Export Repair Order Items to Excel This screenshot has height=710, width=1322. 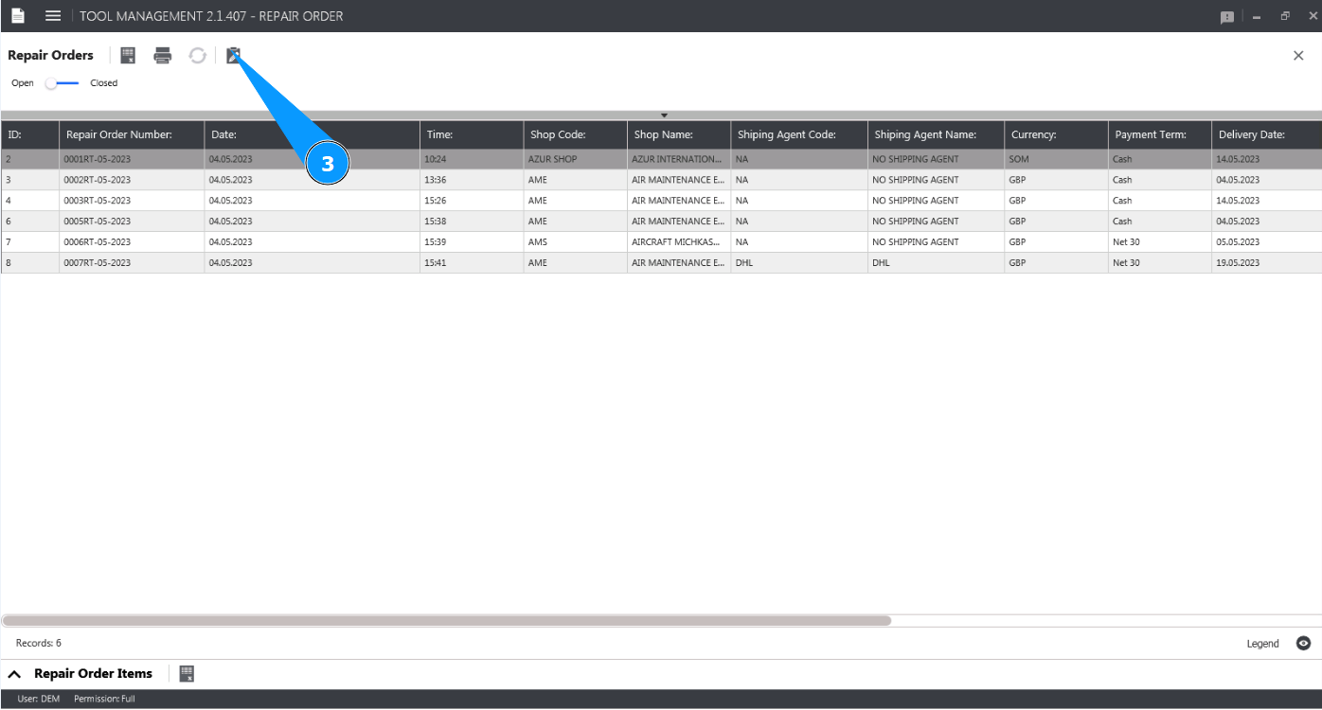[188, 673]
